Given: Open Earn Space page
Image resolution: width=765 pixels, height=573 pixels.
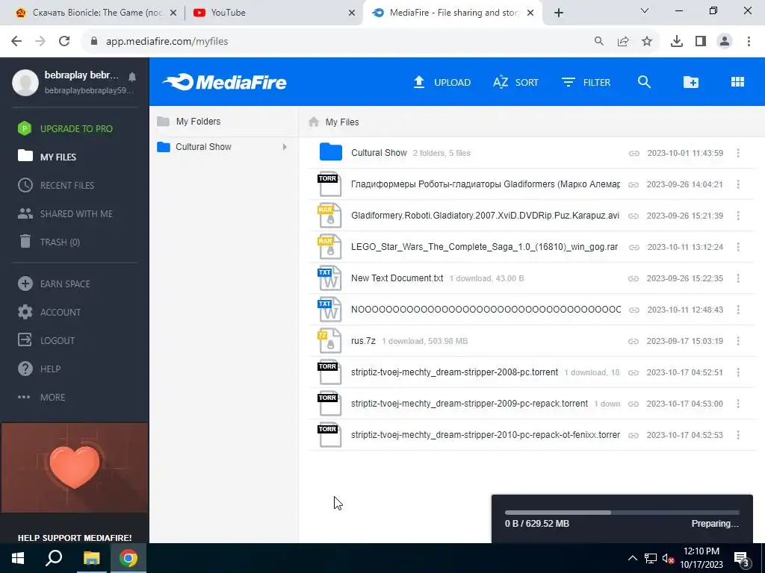Looking at the screenshot, I should tap(54, 284).
